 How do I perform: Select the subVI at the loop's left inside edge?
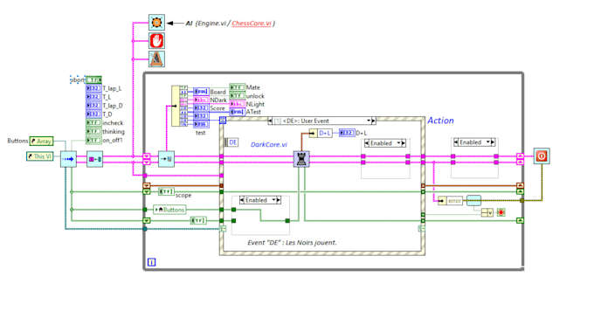pyautogui.click(x=166, y=159)
